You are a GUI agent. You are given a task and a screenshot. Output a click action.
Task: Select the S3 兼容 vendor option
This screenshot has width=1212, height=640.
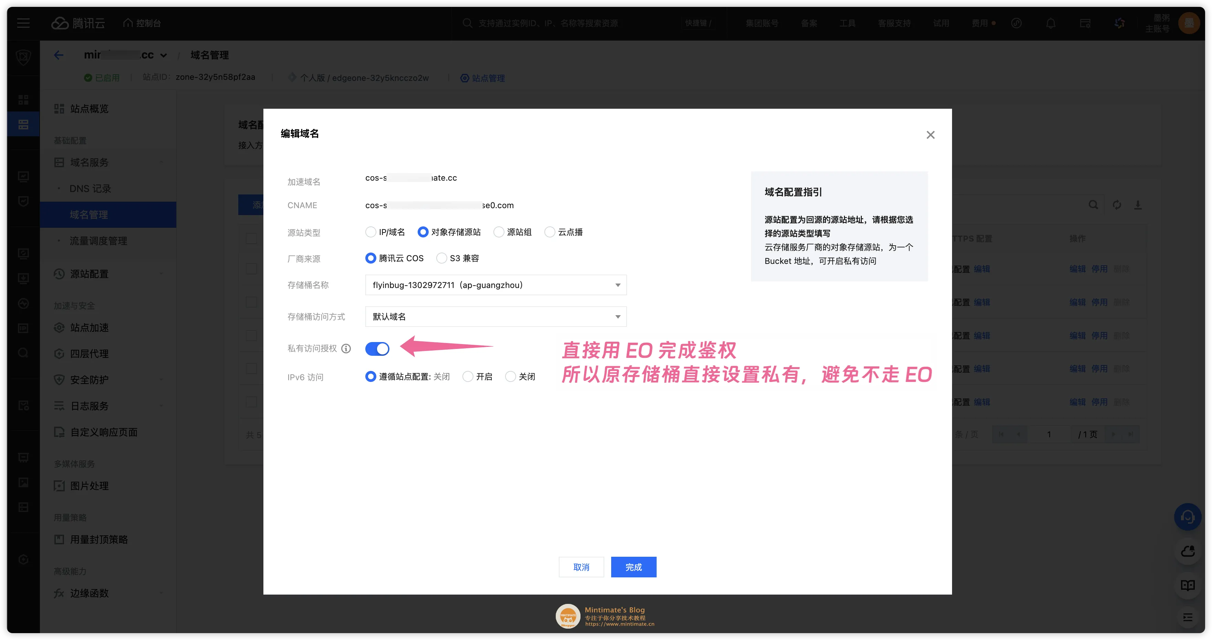441,258
